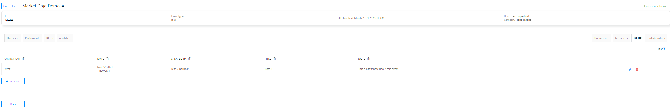Screen dimensions: 670x111
Task: Open the Current dropdown
Action: [9, 6]
